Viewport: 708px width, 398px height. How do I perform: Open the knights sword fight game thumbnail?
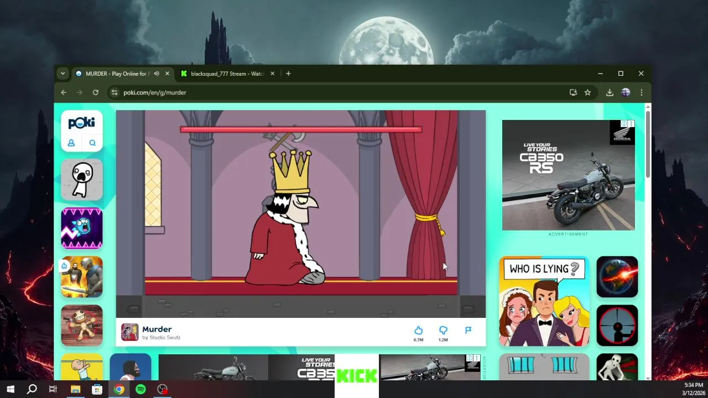coord(82,277)
